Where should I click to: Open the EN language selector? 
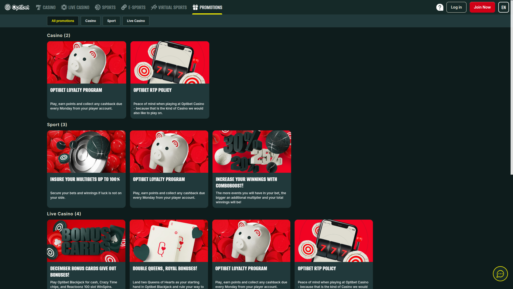pyautogui.click(x=503, y=7)
